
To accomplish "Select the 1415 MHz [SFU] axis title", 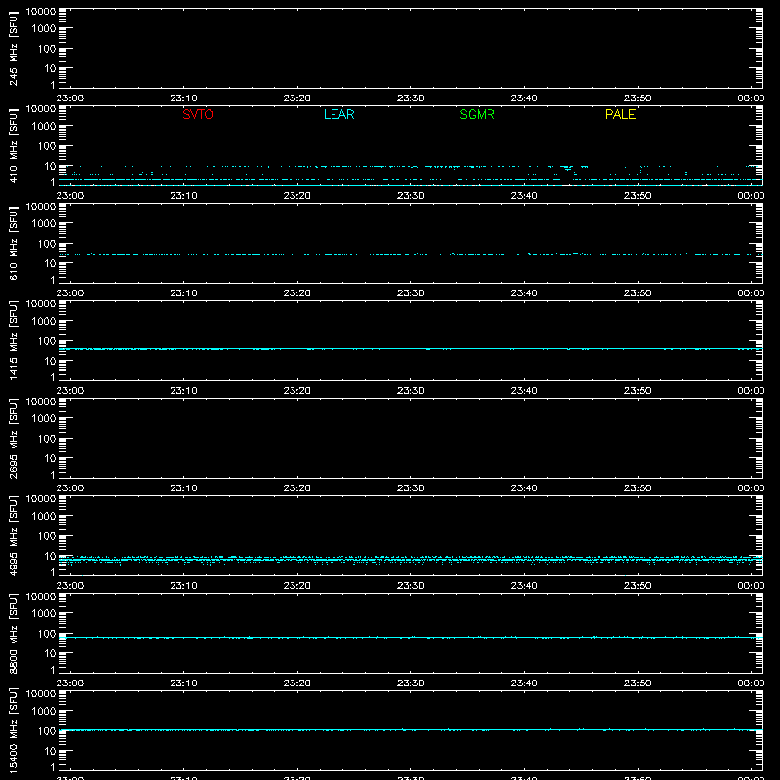I will point(13,340).
